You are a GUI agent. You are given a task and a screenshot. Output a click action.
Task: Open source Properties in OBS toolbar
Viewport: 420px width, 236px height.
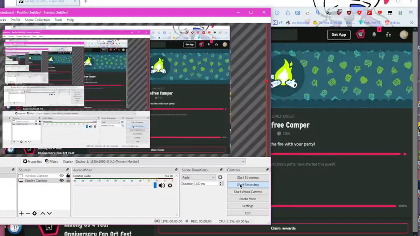(x=32, y=161)
